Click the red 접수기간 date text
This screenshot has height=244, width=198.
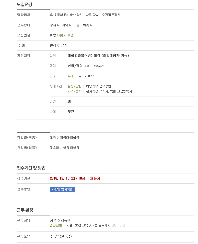75,178
